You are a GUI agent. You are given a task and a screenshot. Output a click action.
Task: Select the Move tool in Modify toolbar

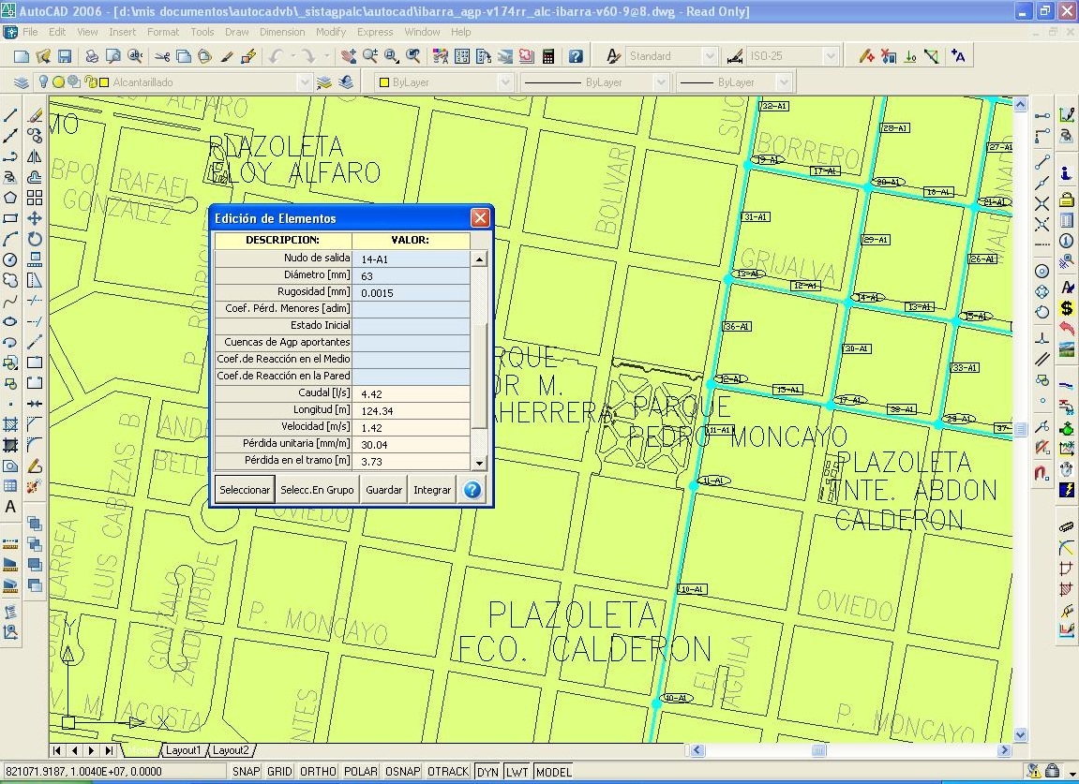point(35,218)
